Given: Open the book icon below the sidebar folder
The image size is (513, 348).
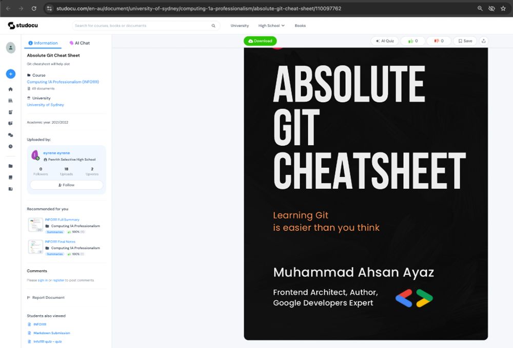Looking at the screenshot, I should [10, 178].
